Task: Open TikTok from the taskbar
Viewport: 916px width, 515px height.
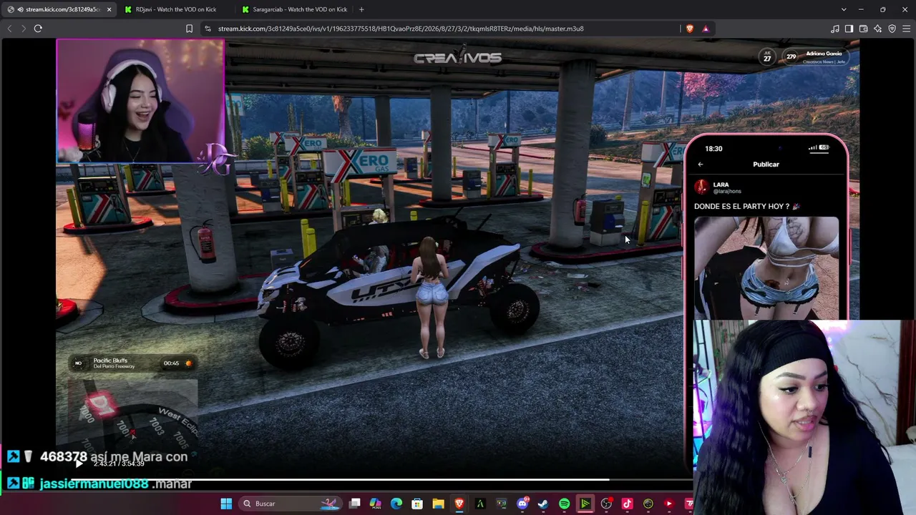Action: click(x=627, y=504)
